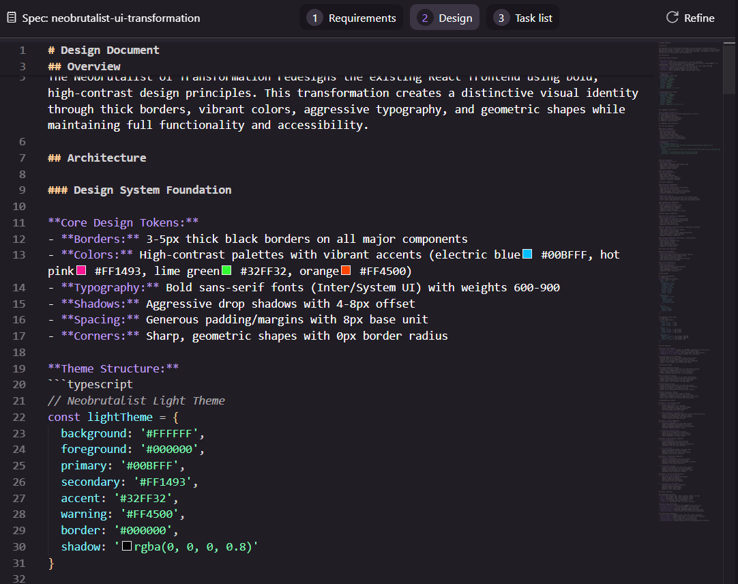Click the Refine button

(690, 18)
